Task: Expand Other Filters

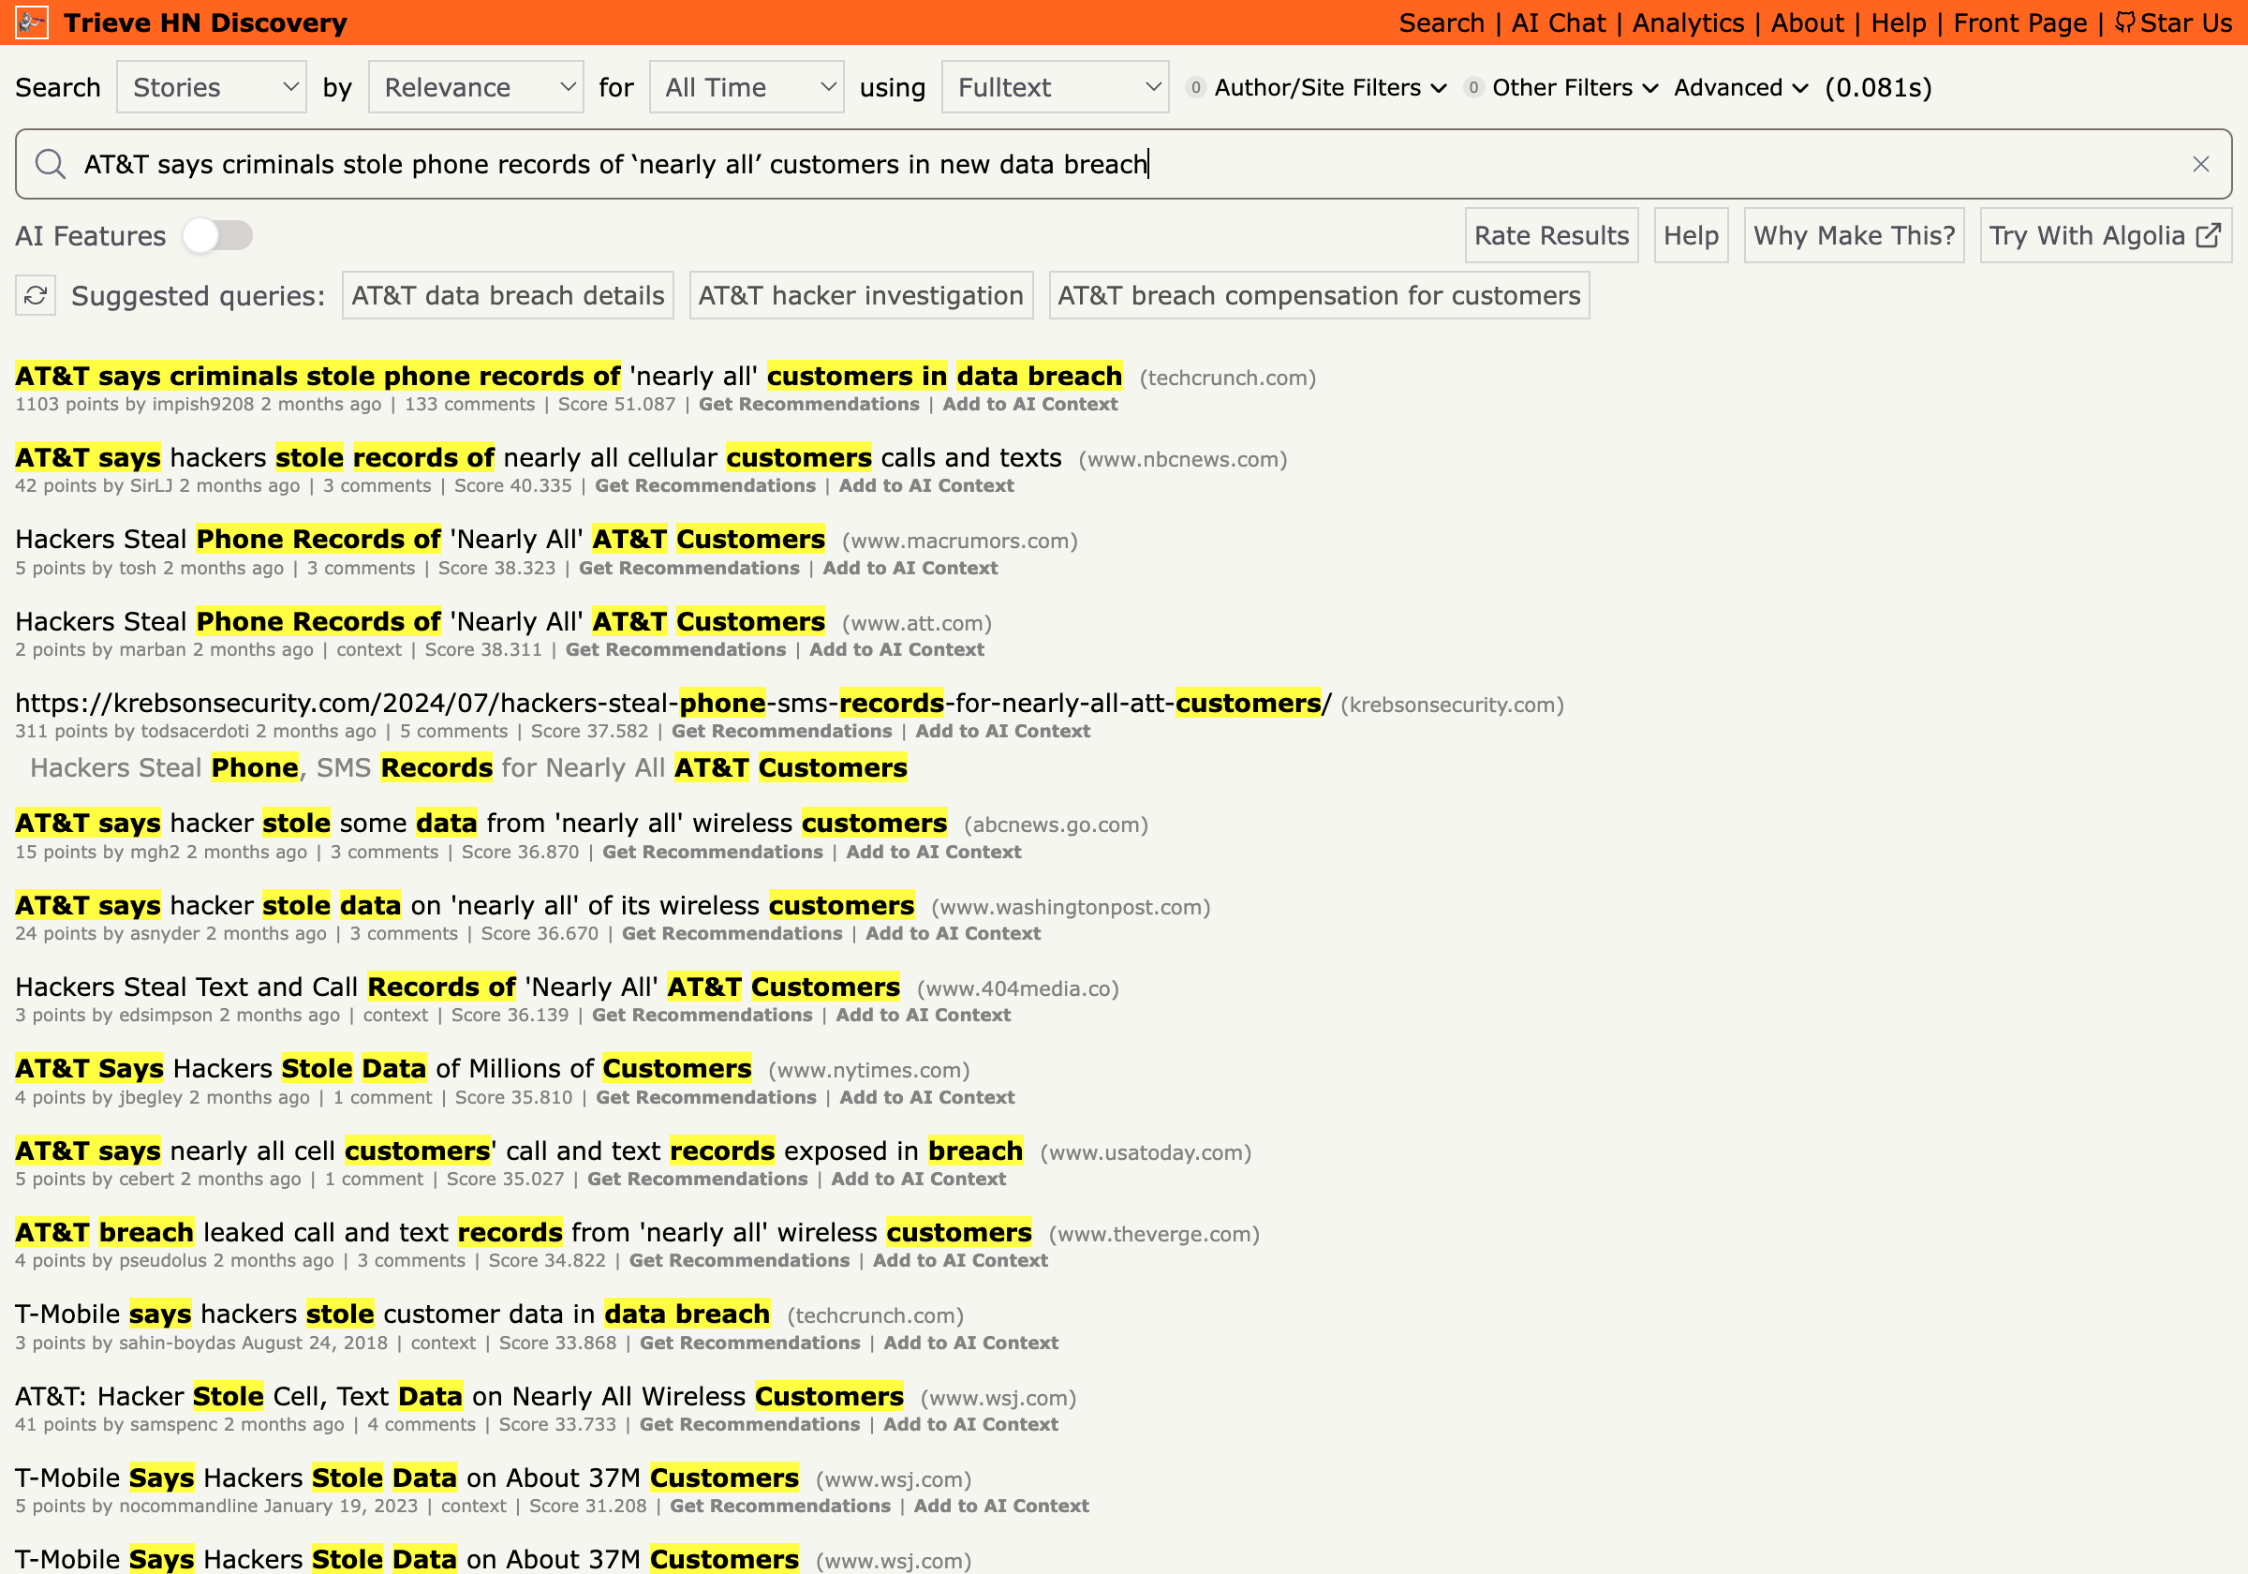Action: tap(1561, 87)
